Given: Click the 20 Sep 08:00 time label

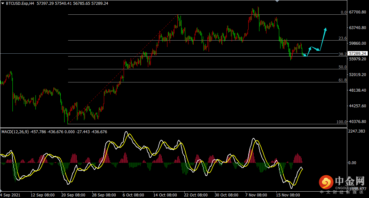Looking at the screenshot, I should [73, 195].
